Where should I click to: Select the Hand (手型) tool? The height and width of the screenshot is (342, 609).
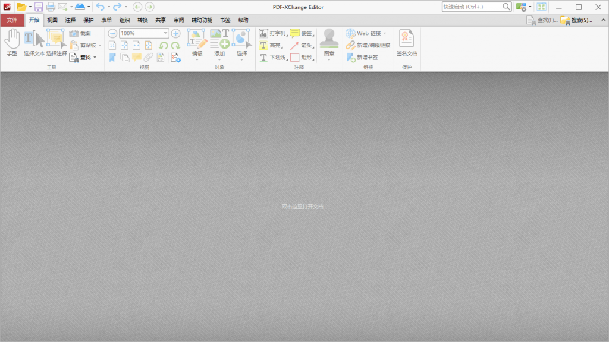[12, 42]
